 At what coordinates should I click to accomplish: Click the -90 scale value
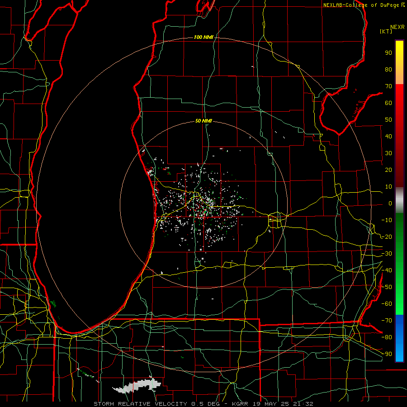point(387,354)
